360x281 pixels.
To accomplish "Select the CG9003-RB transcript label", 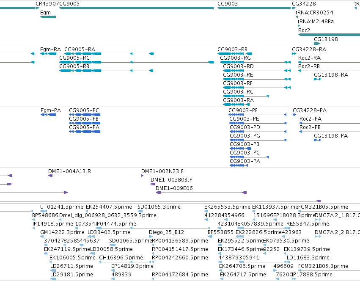I will [x=232, y=50].
